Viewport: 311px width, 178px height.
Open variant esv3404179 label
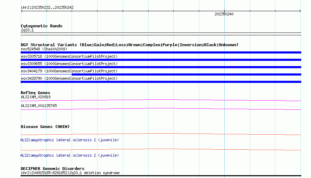coord(69,71)
